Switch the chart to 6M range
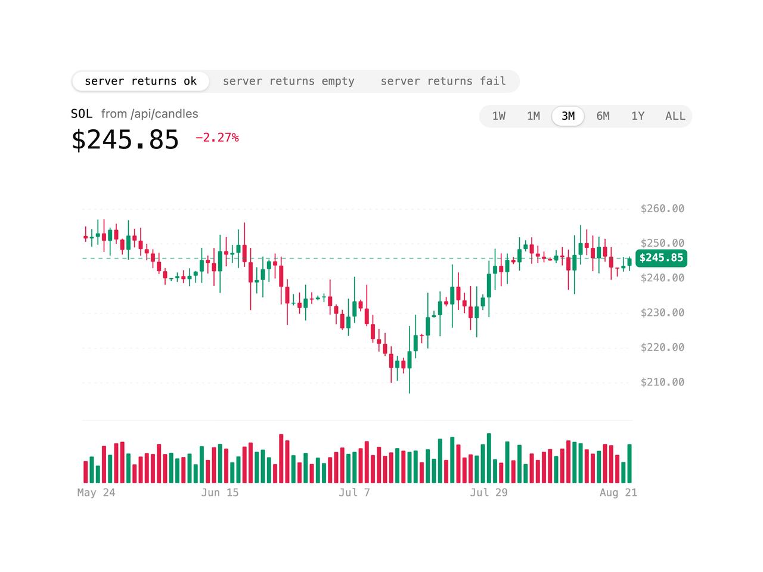The width and height of the screenshot is (763, 572). click(603, 116)
